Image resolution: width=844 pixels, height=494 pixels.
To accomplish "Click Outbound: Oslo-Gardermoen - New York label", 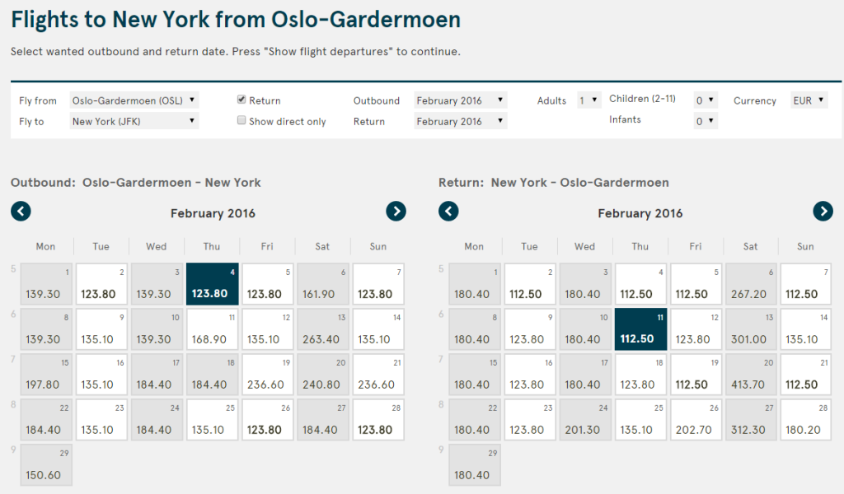I will point(136,182).
